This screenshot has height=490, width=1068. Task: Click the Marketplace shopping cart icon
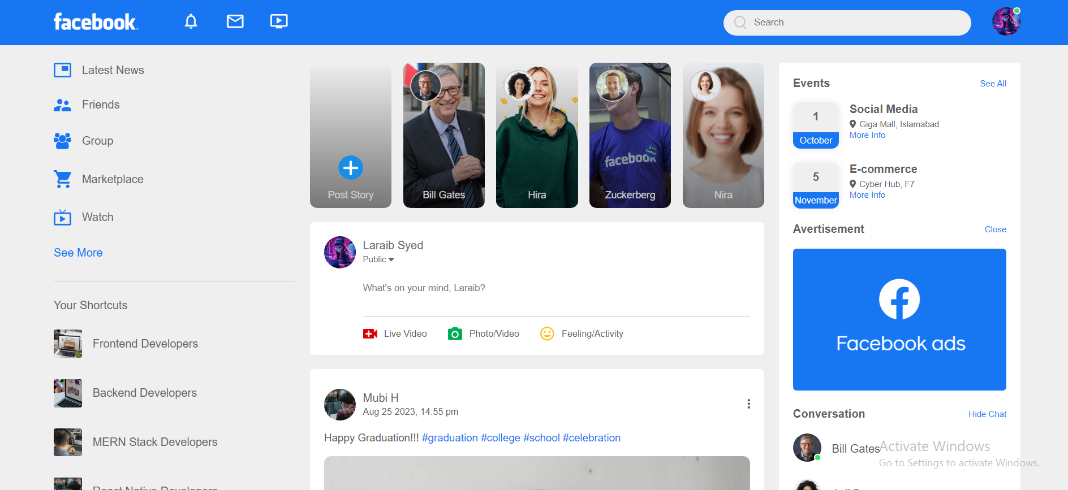(63, 179)
